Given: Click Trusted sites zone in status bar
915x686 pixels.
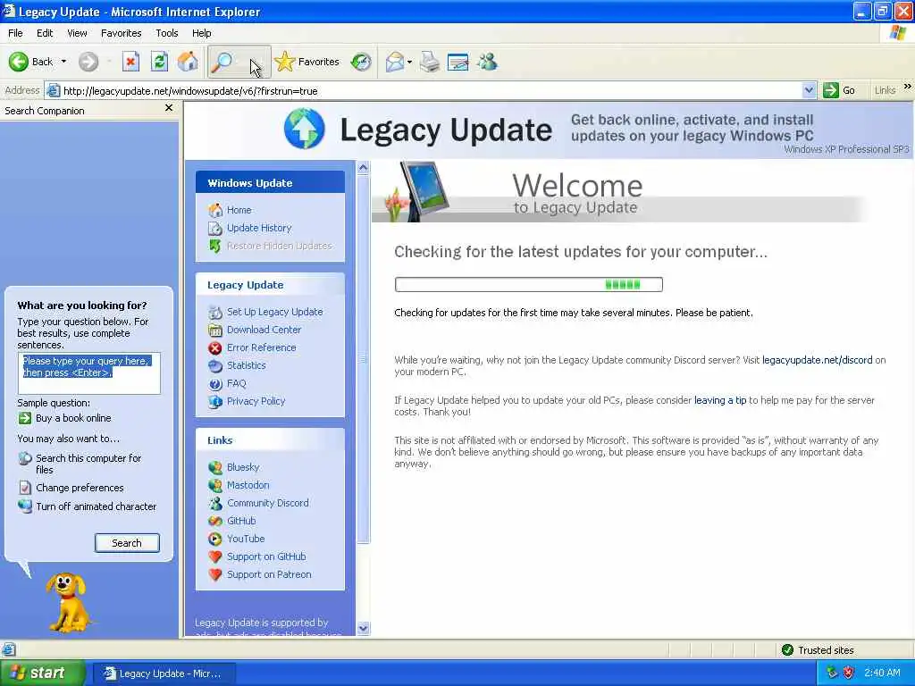Looking at the screenshot, I should click(817, 650).
